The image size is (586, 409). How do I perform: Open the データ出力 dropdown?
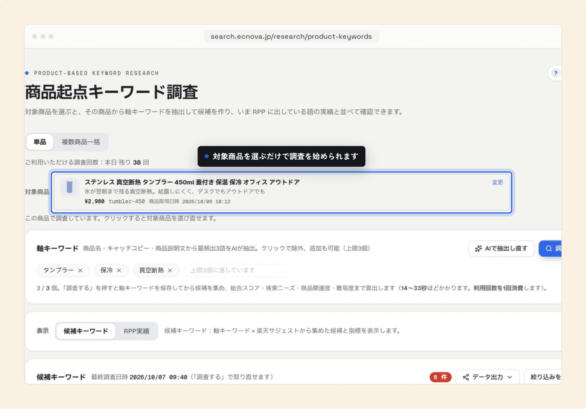[488, 377]
